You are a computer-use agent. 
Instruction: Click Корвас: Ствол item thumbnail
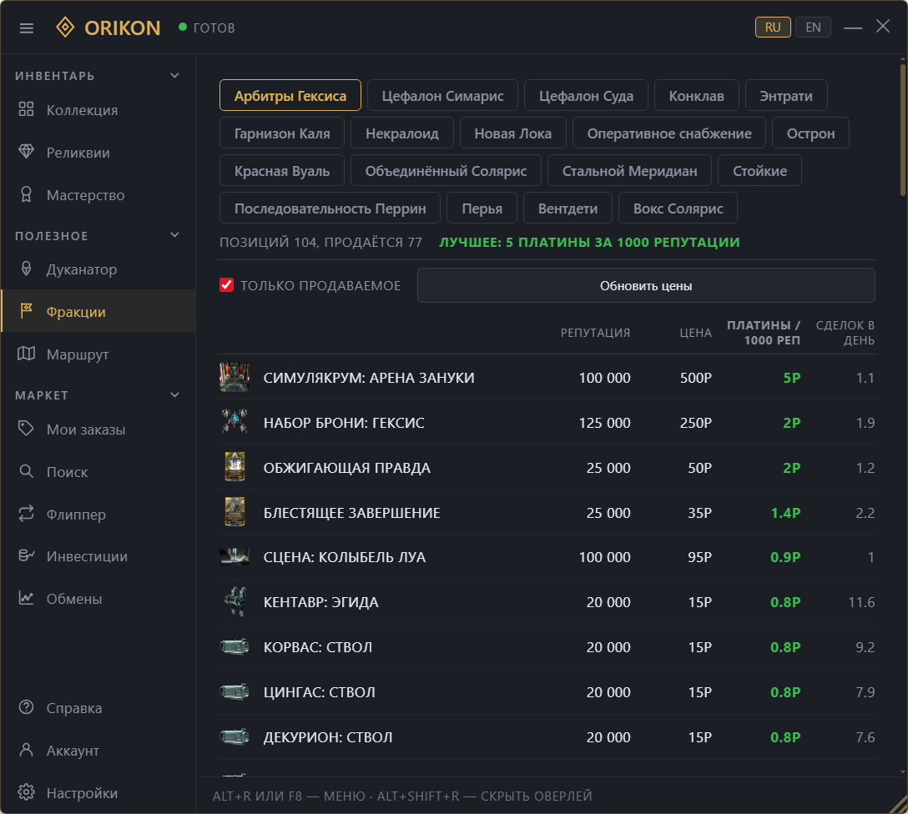tap(235, 646)
